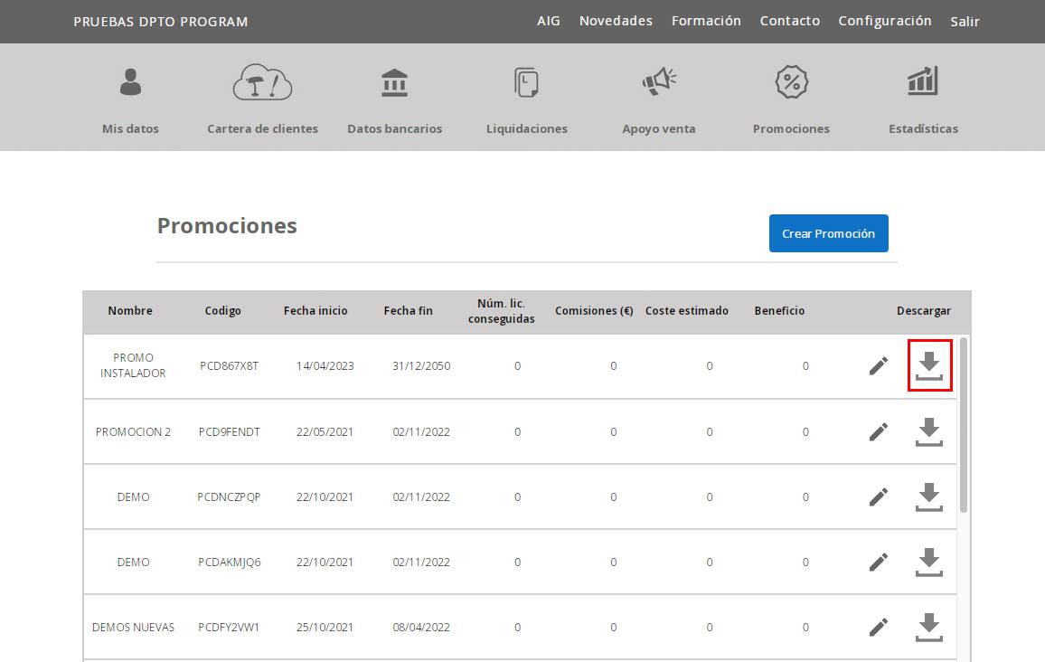Open Configuración in the top bar
The width and height of the screenshot is (1045, 662).
click(x=884, y=21)
